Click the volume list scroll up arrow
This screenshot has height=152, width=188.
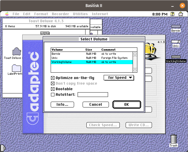[135, 54]
